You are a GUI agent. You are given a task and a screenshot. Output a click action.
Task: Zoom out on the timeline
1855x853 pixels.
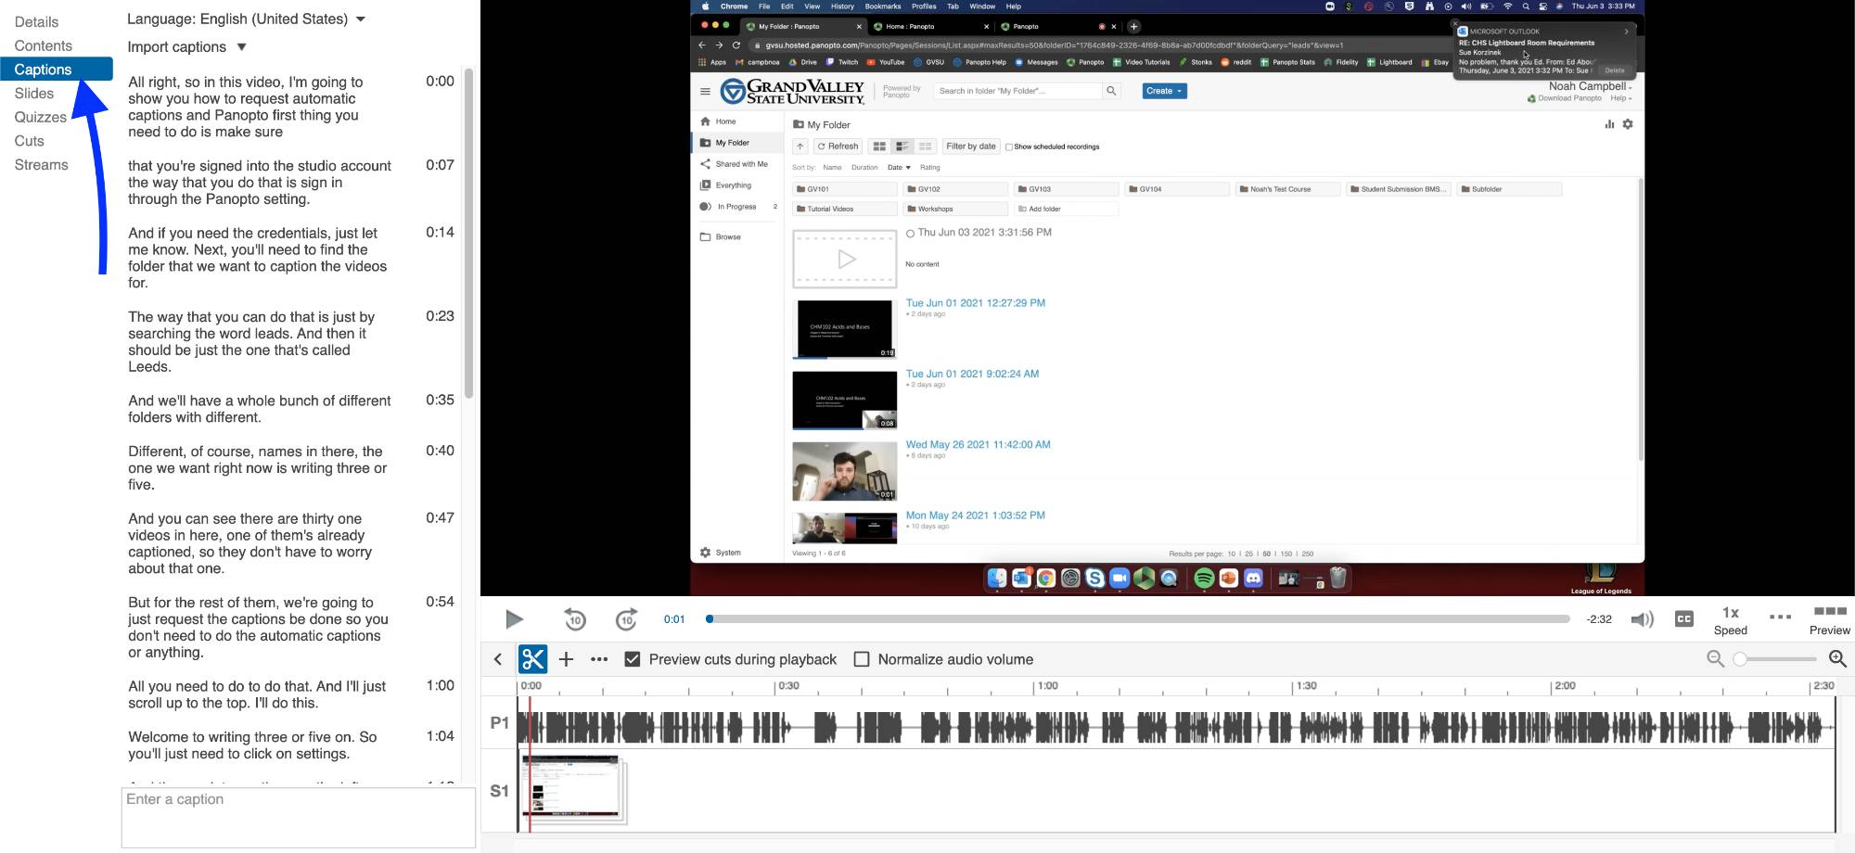(x=1715, y=659)
